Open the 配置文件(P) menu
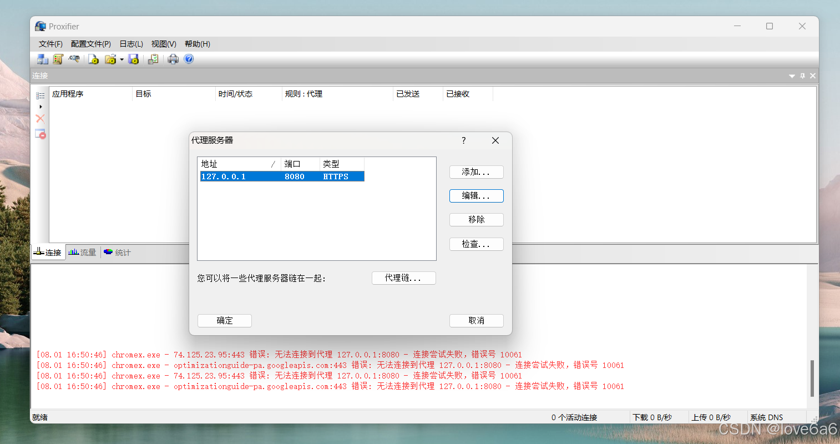The height and width of the screenshot is (444, 840). [91, 44]
